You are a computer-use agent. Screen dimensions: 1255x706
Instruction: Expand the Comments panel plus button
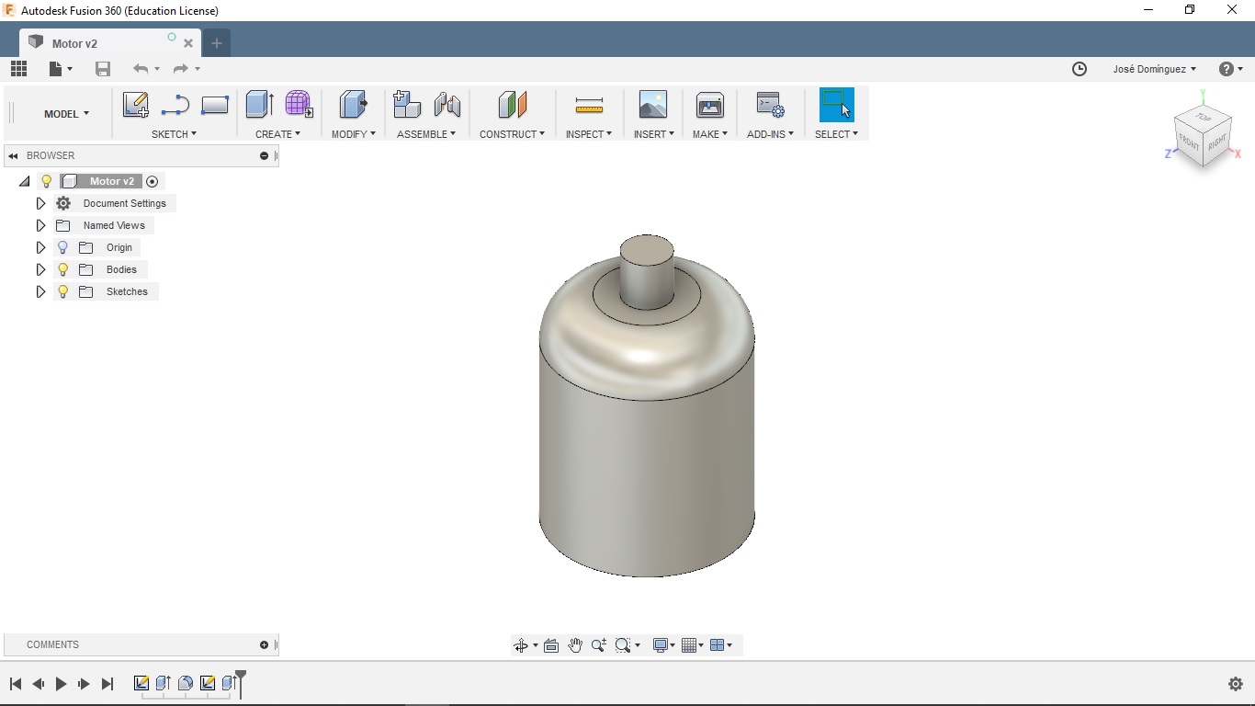[264, 645]
